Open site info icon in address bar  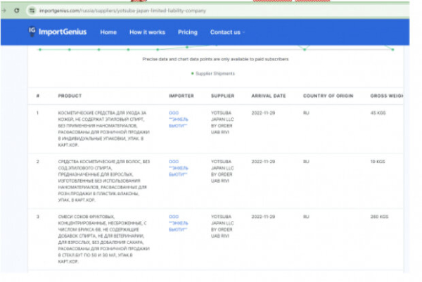(32, 11)
